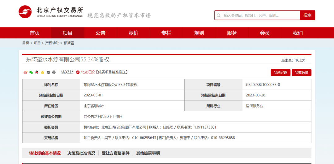Click the 委托会员 header cell
The height and width of the screenshot is (164, 334).
pyautogui.click(x=51, y=127)
